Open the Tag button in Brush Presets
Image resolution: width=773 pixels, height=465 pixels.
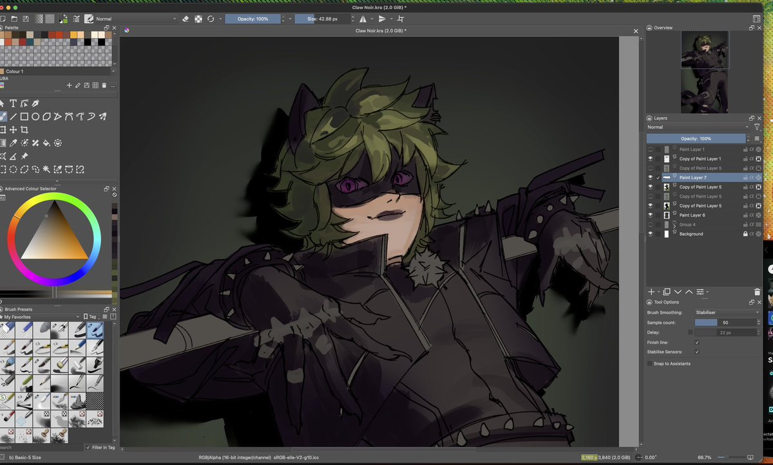tap(90, 316)
